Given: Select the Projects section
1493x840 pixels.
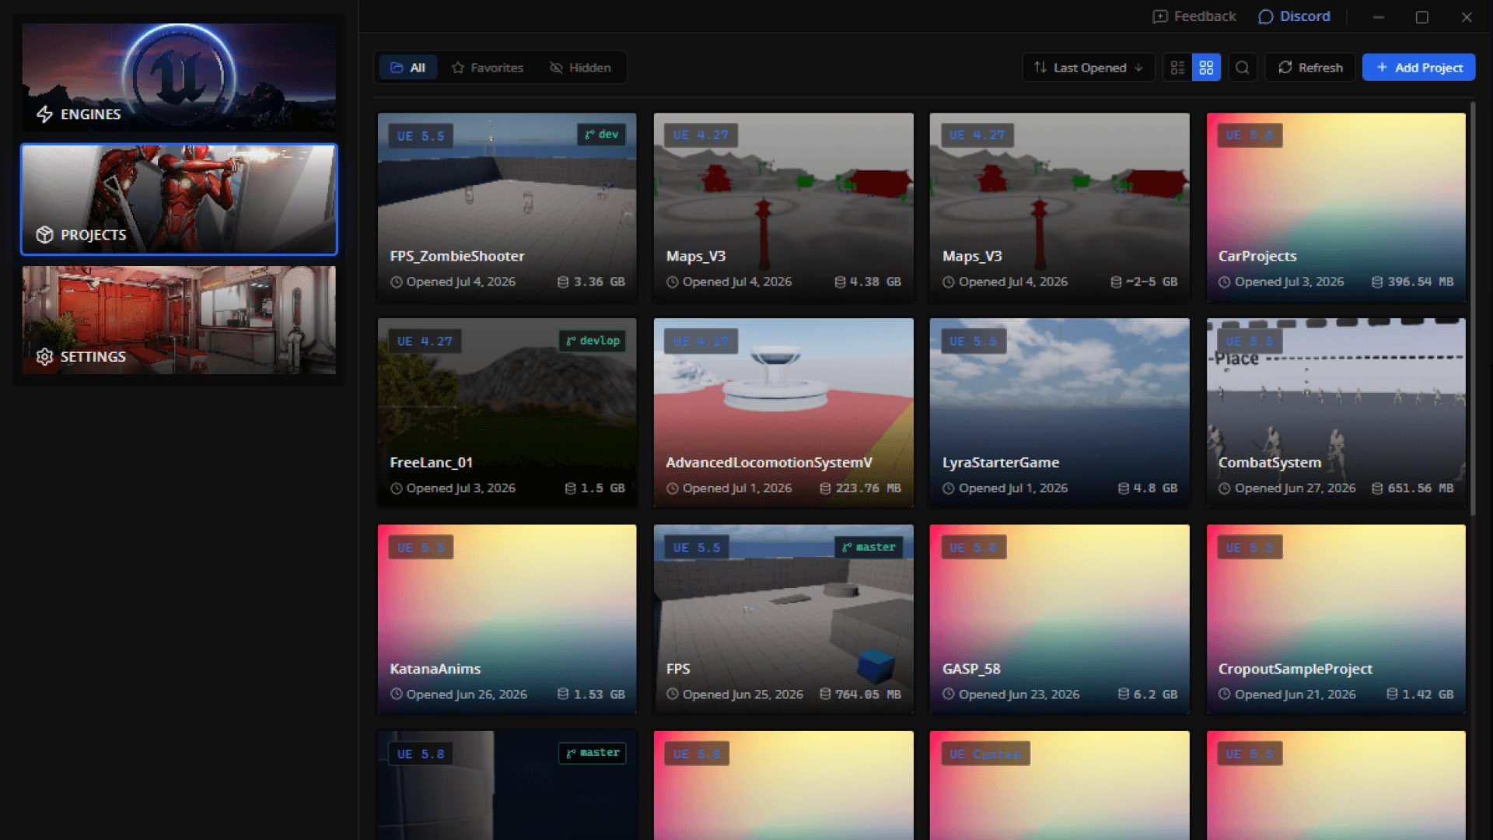Looking at the screenshot, I should coord(179,199).
